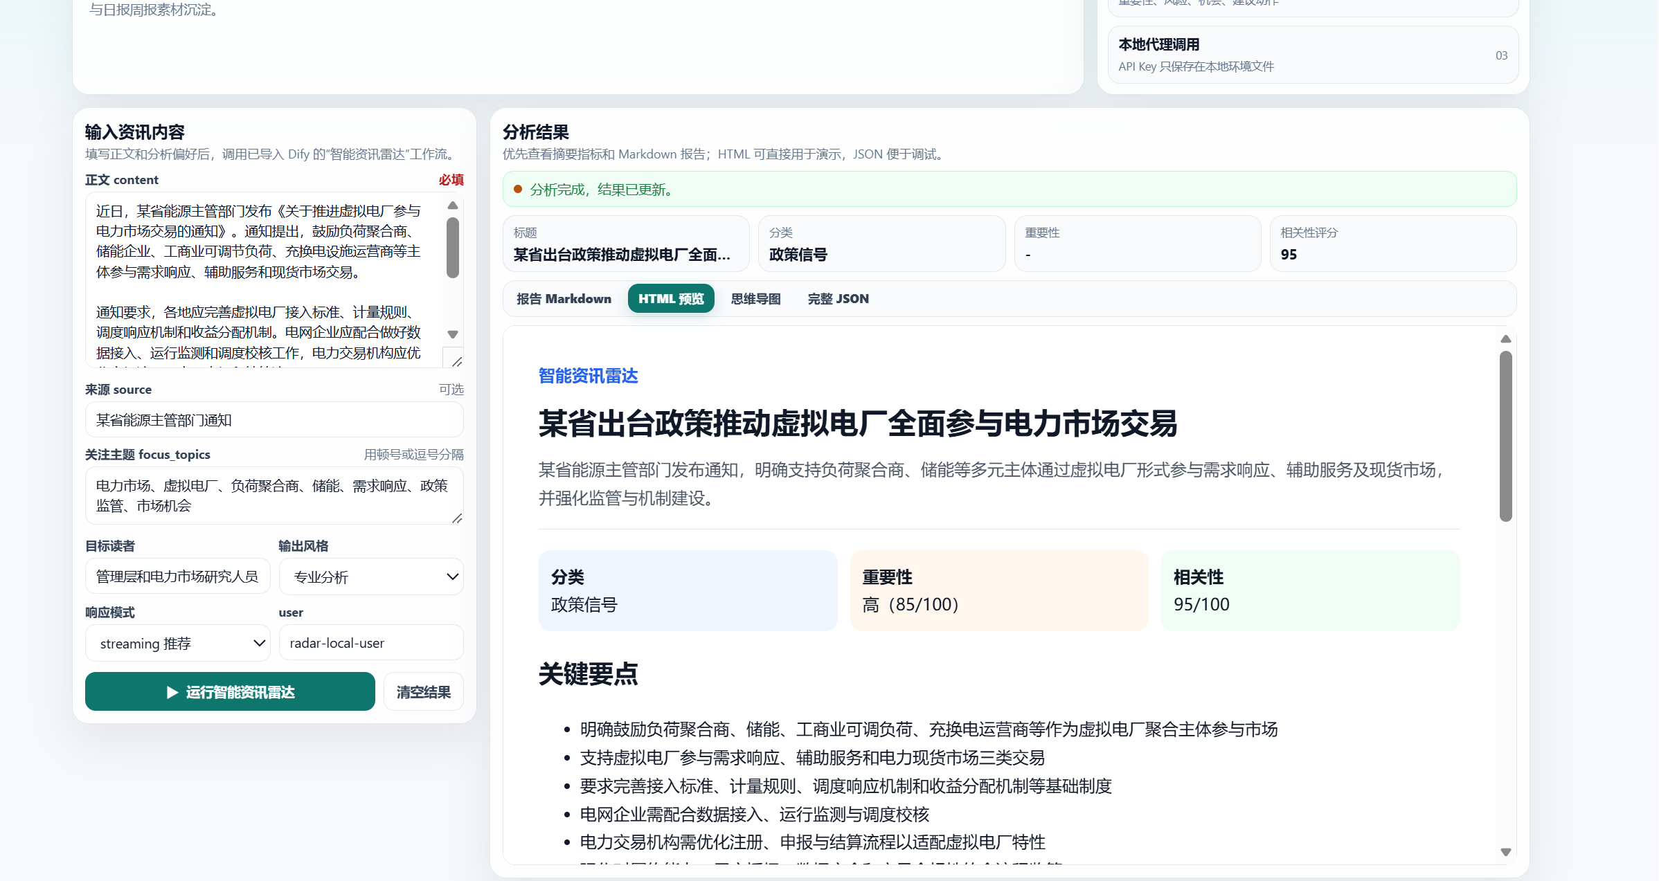Click the chevron on the streaming 推荐 select
The width and height of the screenshot is (1659, 881).
click(x=259, y=644)
